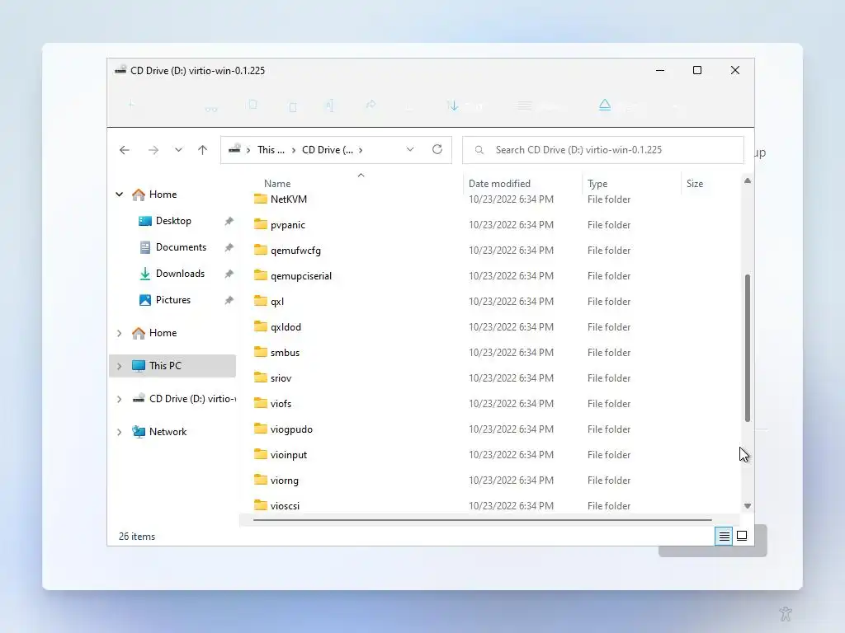Click the Rename toolbar icon
Image resolution: width=845 pixels, height=633 pixels.
pos(329,105)
